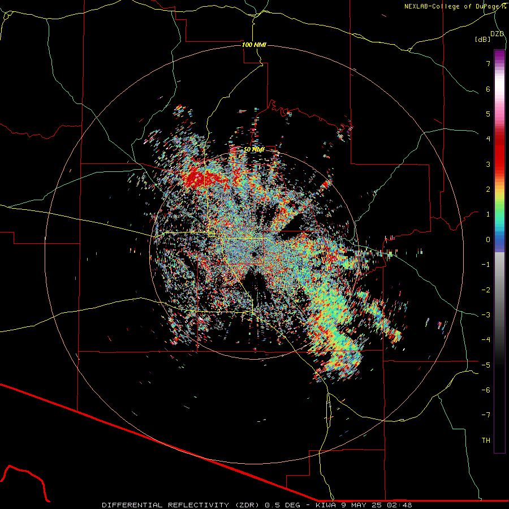
Task: Click the -6 value on color scale
Action: (486, 390)
